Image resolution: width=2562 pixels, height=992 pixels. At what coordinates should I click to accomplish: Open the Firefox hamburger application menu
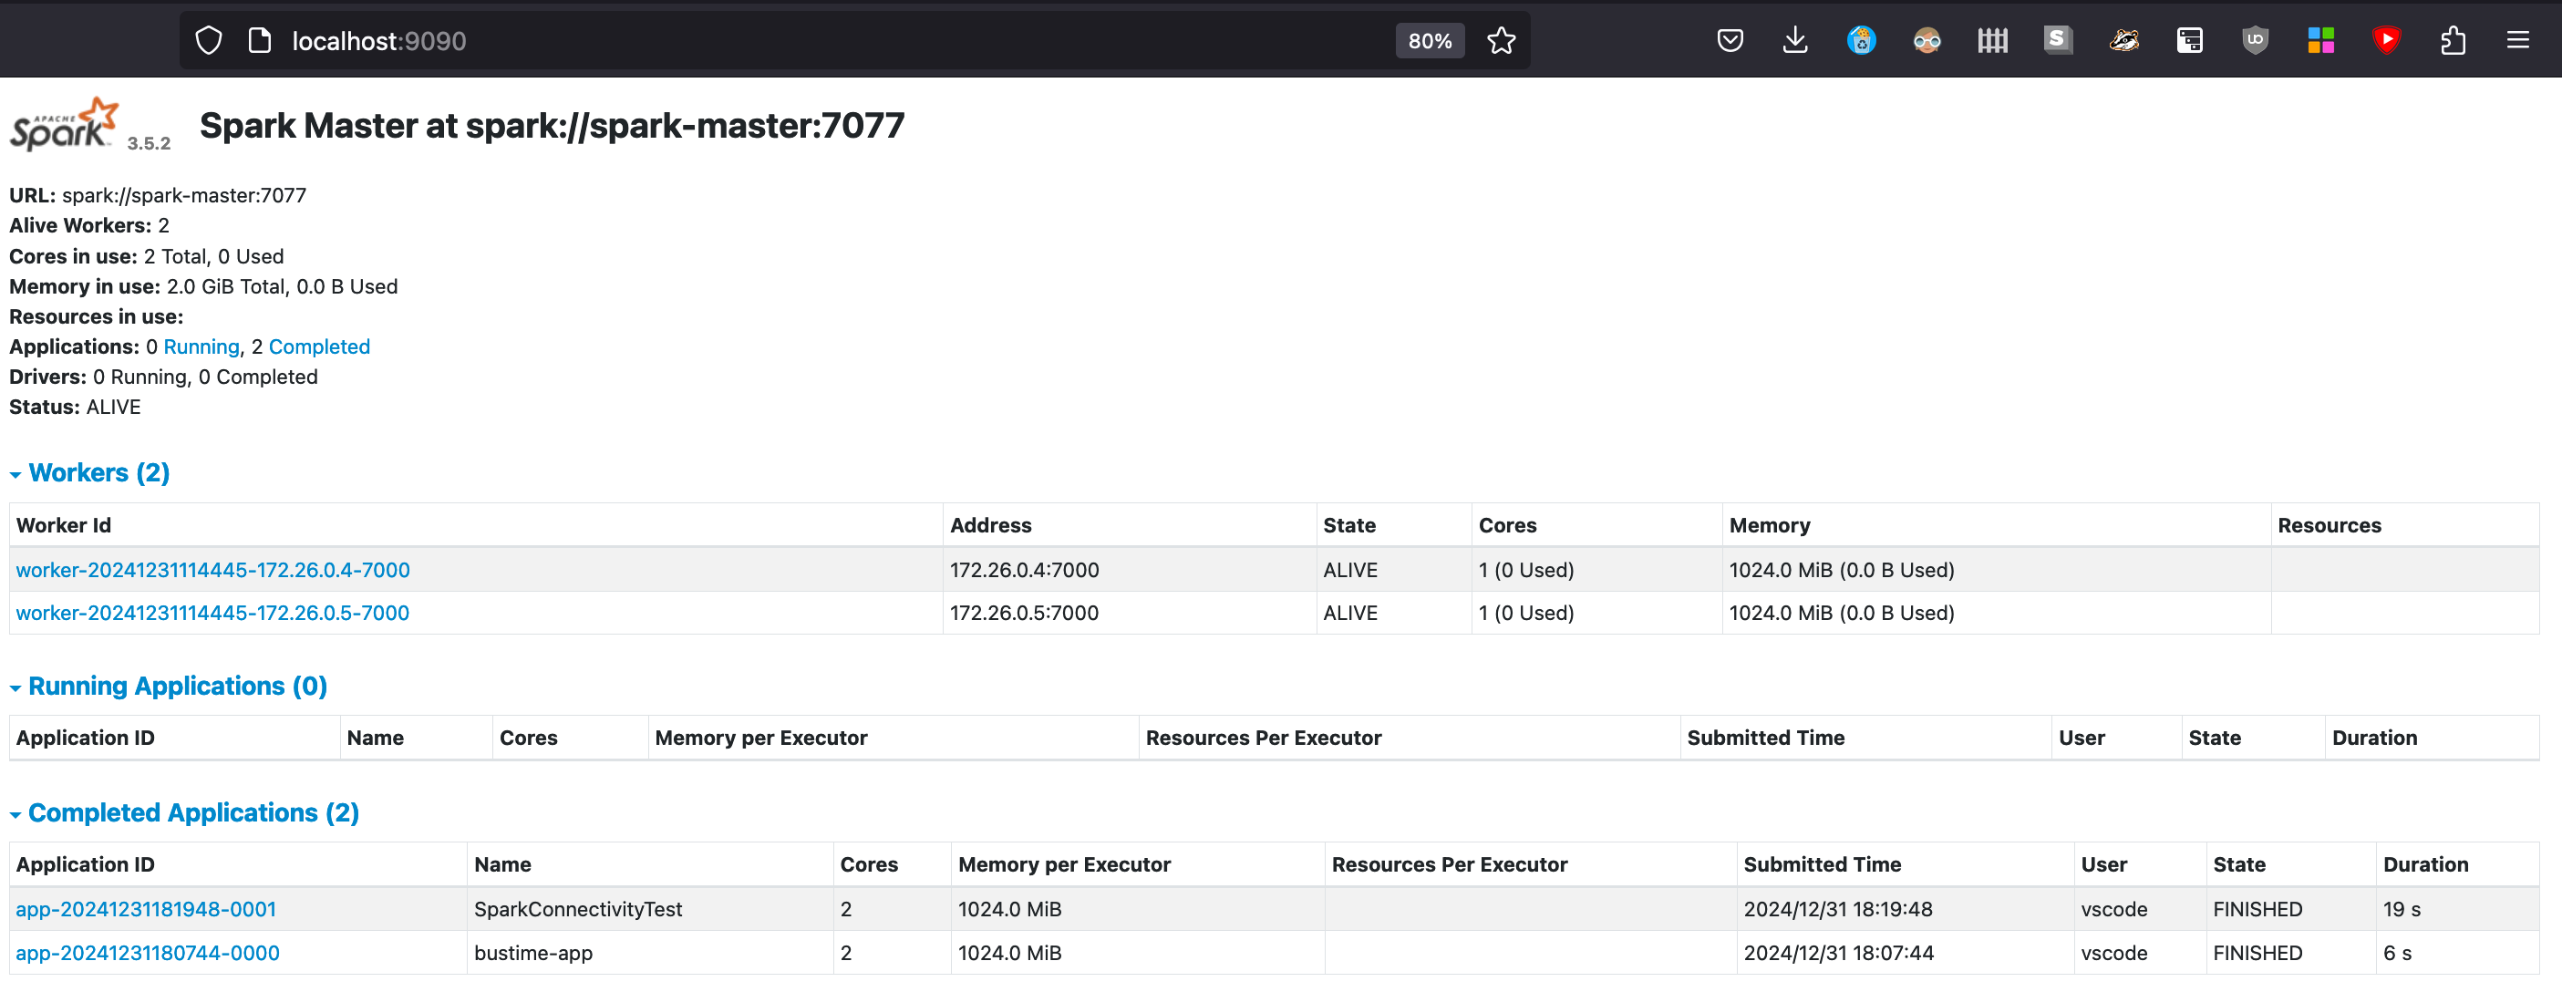pyautogui.click(x=2517, y=41)
